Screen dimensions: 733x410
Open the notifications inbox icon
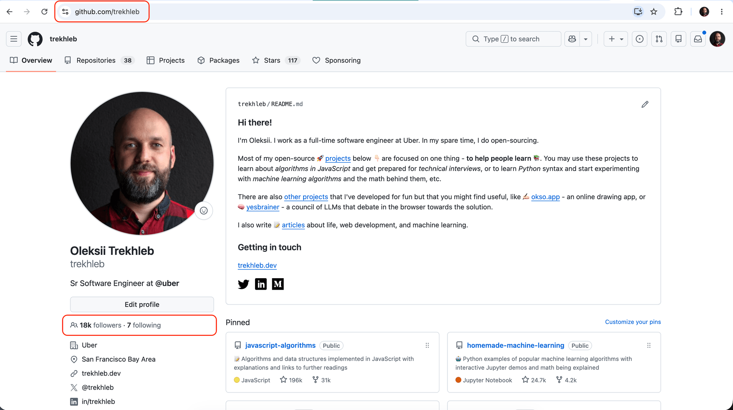point(698,39)
